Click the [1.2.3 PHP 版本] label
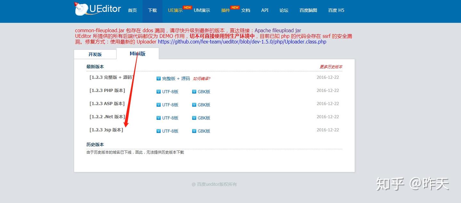Screen dimensions: 461x203 [107, 90]
